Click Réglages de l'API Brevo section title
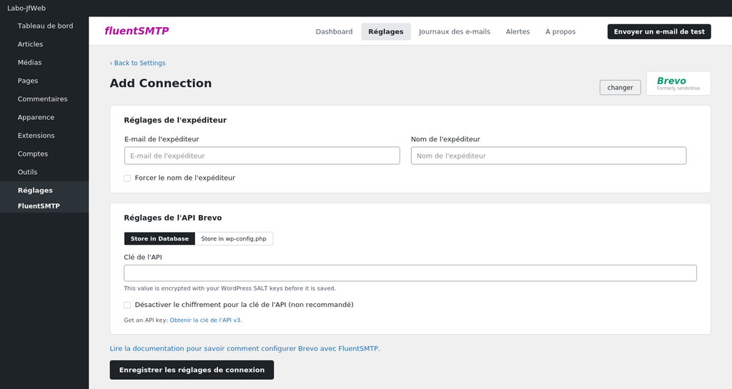 coord(173,218)
